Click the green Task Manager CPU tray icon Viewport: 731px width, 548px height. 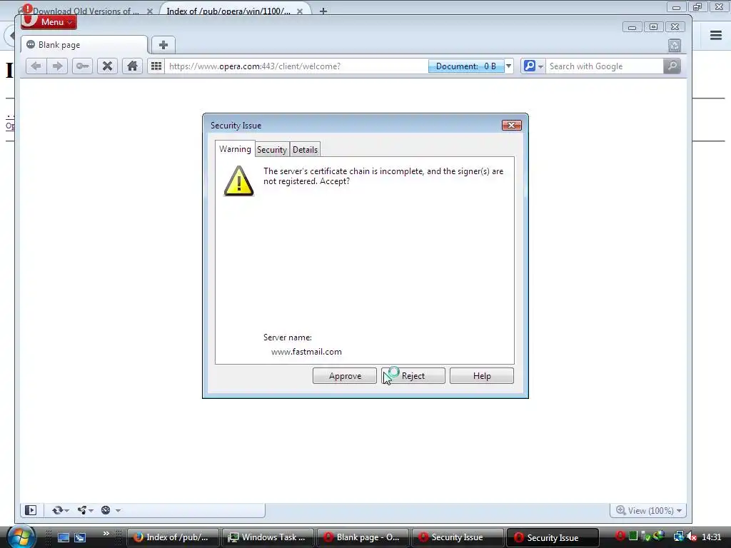632,537
